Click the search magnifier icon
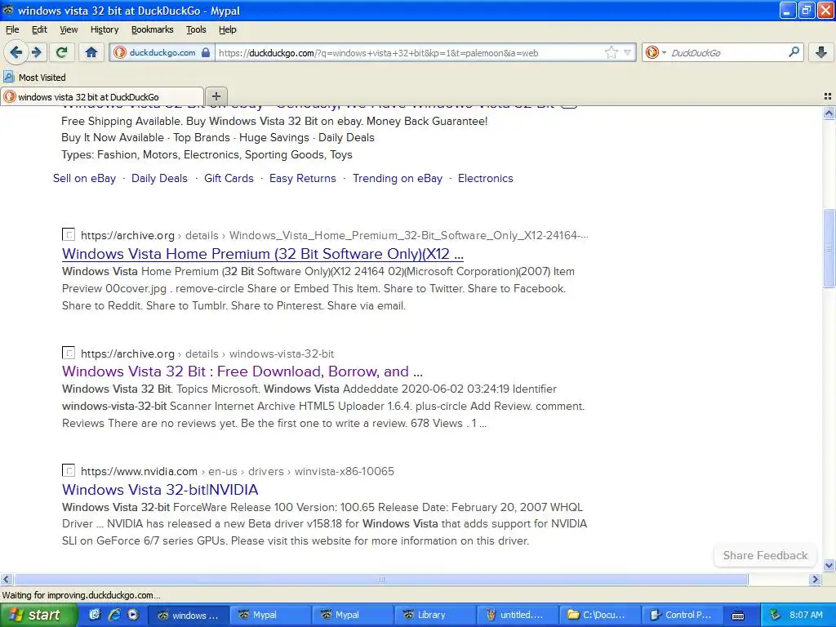This screenshot has height=627, width=836. coord(794,52)
